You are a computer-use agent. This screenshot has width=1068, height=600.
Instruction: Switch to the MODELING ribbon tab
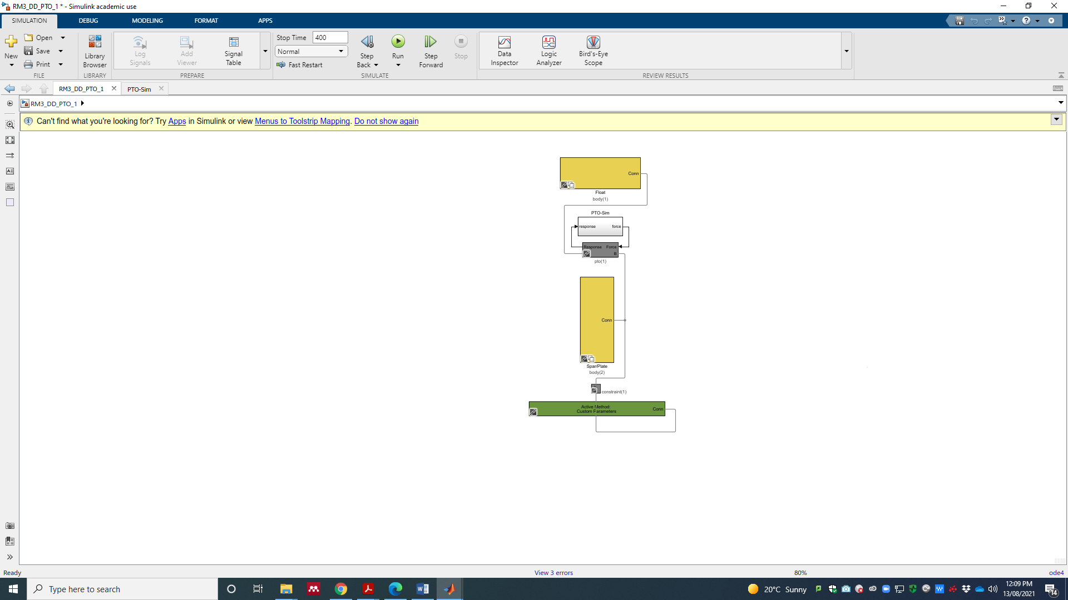pyautogui.click(x=147, y=21)
